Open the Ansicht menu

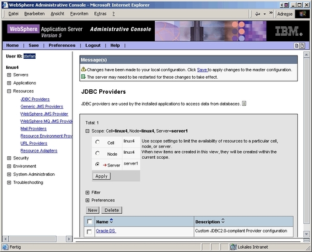pos(57,14)
